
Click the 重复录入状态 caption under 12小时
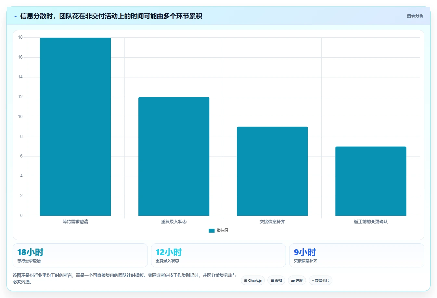(167, 261)
